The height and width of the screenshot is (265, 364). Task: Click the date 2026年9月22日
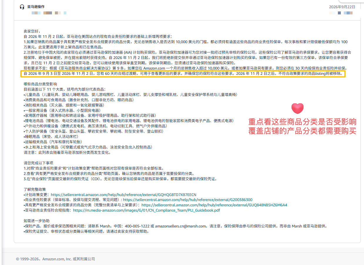342,7
